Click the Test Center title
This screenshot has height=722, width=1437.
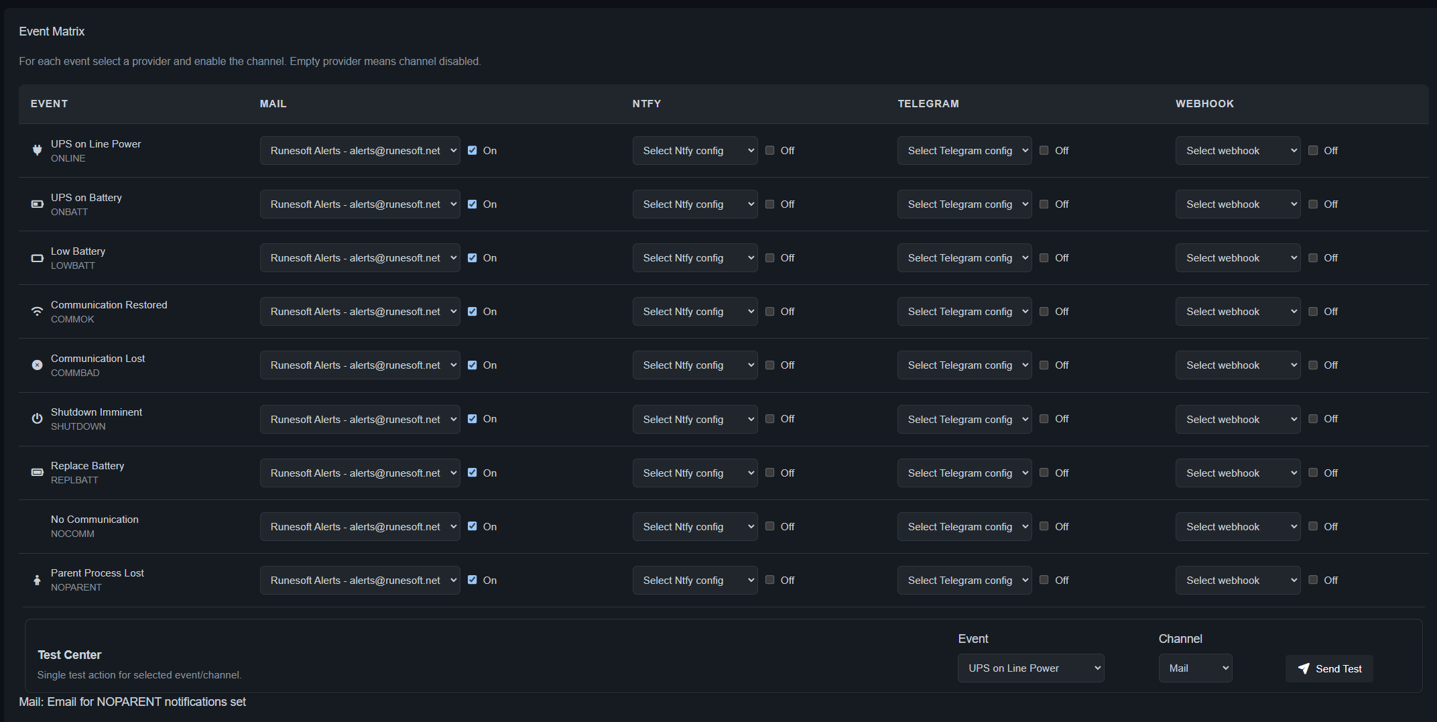pyautogui.click(x=69, y=655)
